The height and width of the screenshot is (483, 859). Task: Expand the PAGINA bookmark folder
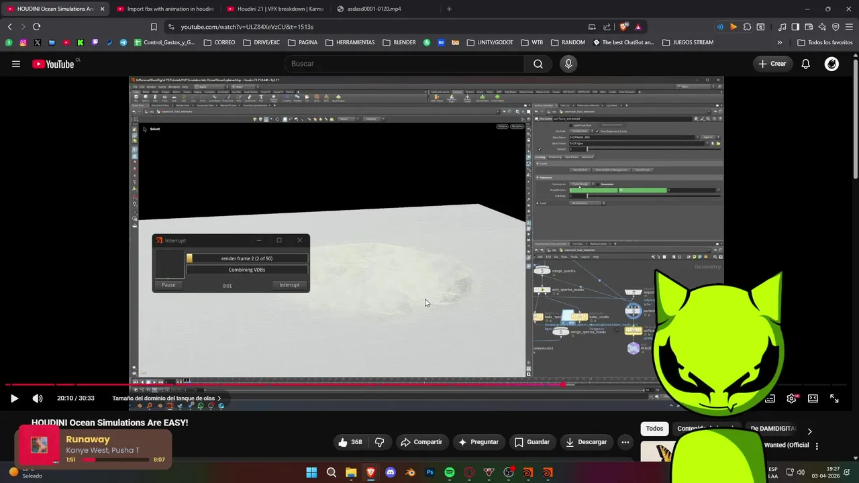coord(302,42)
